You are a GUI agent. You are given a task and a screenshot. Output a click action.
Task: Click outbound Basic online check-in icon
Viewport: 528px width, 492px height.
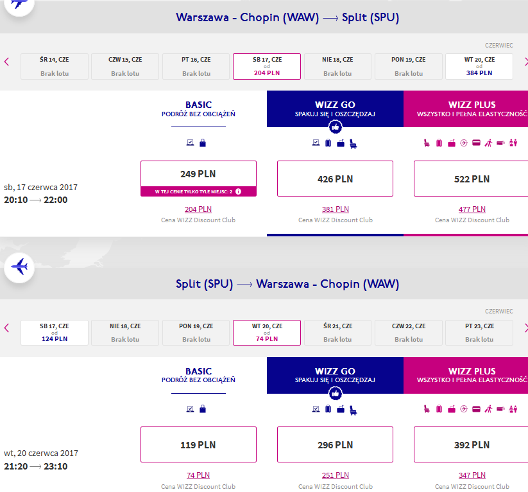(x=191, y=143)
